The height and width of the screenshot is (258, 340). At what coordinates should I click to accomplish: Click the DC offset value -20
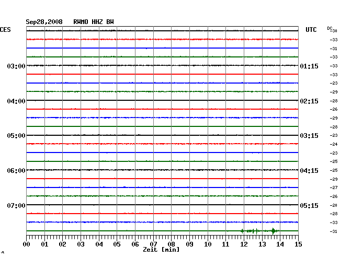pyautogui.click(x=334, y=205)
